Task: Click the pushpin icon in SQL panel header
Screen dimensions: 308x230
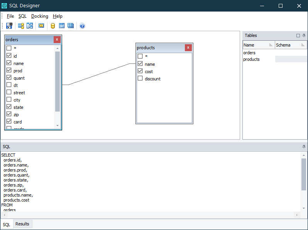Action: point(304,147)
